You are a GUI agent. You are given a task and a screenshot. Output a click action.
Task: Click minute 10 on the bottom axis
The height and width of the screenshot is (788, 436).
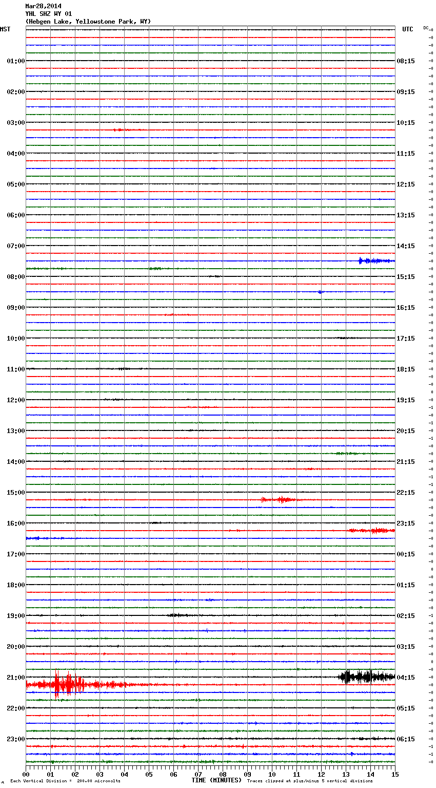click(x=272, y=774)
